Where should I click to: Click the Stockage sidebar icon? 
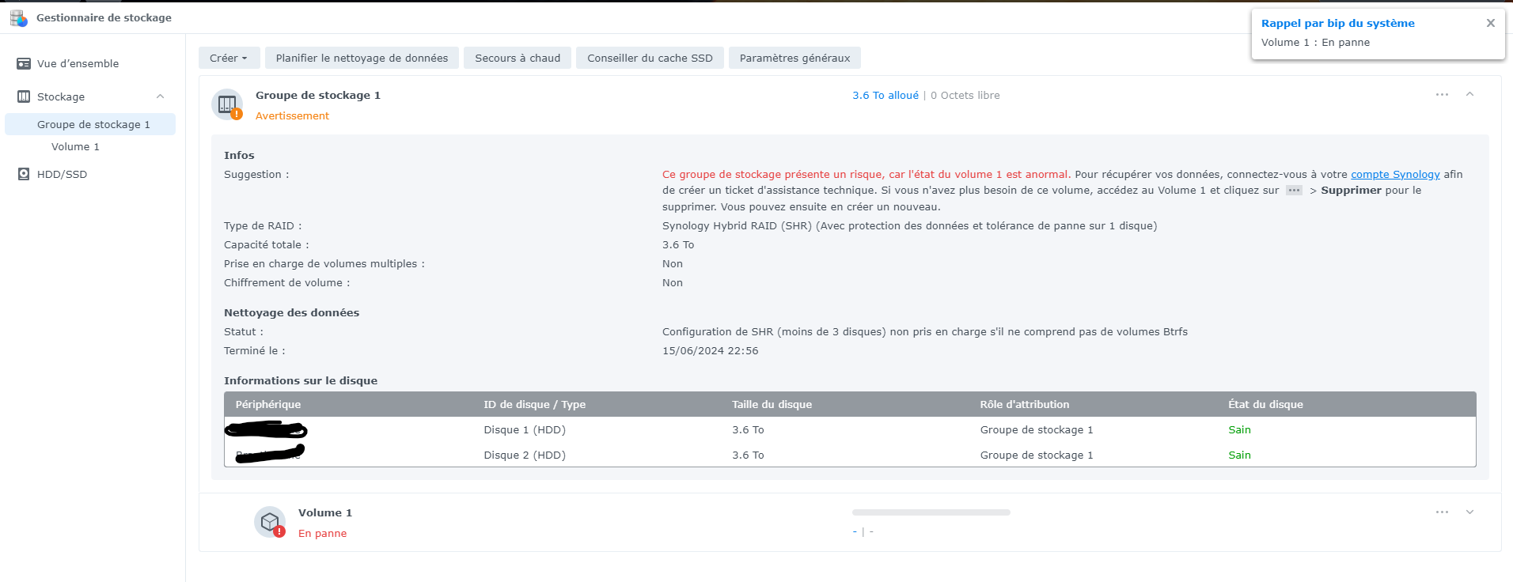(24, 96)
